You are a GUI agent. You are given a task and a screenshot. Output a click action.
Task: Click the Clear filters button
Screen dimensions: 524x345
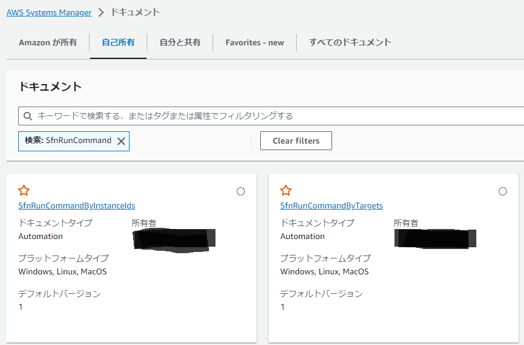coord(296,141)
